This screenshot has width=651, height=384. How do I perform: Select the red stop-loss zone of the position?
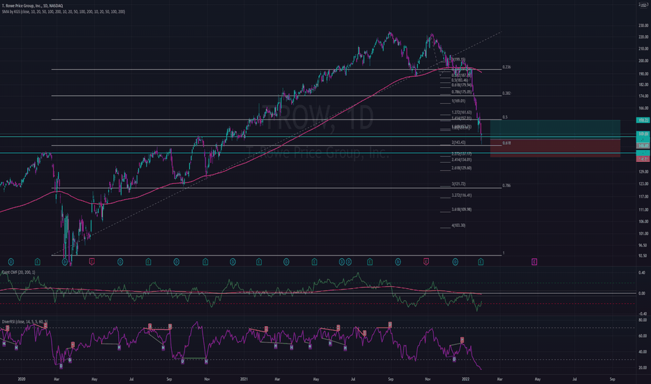pyautogui.click(x=555, y=148)
